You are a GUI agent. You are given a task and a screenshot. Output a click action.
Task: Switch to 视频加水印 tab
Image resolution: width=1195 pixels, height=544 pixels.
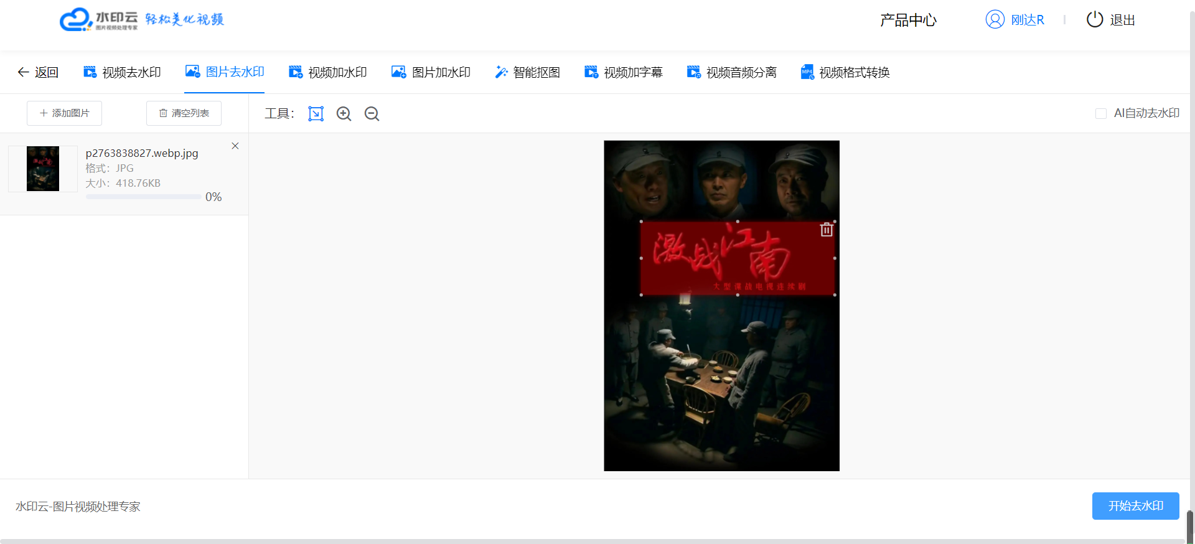328,72
